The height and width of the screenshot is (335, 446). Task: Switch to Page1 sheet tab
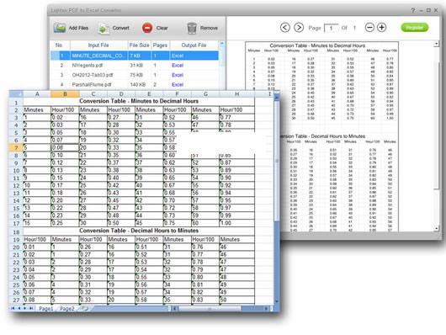45,309
